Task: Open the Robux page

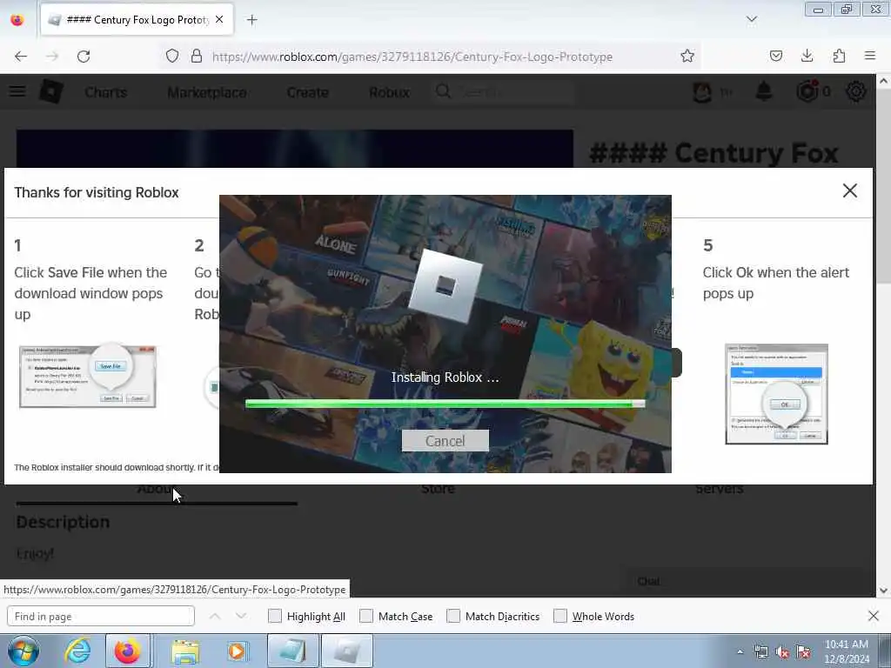Action: [389, 92]
